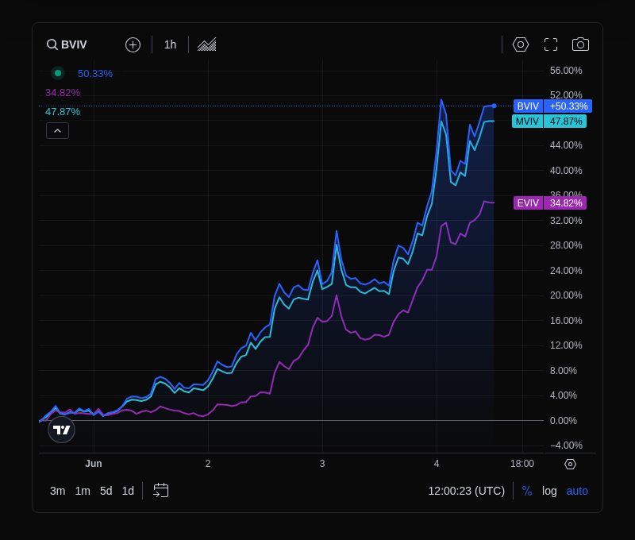635x540 pixels.
Task: Click the 18:00 time axis label
Action: click(x=522, y=464)
